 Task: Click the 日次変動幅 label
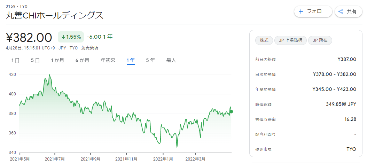(x=265, y=75)
